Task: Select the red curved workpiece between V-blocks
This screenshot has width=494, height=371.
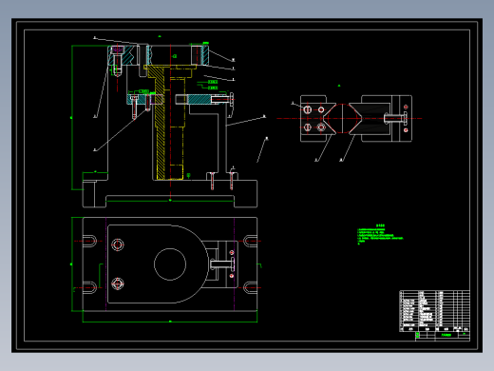Action: (343, 118)
